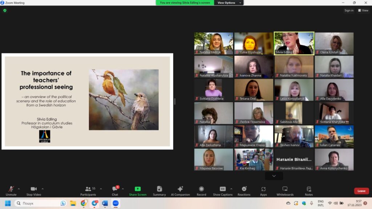
Task: Stop Video camera toggle
Action: (34, 191)
